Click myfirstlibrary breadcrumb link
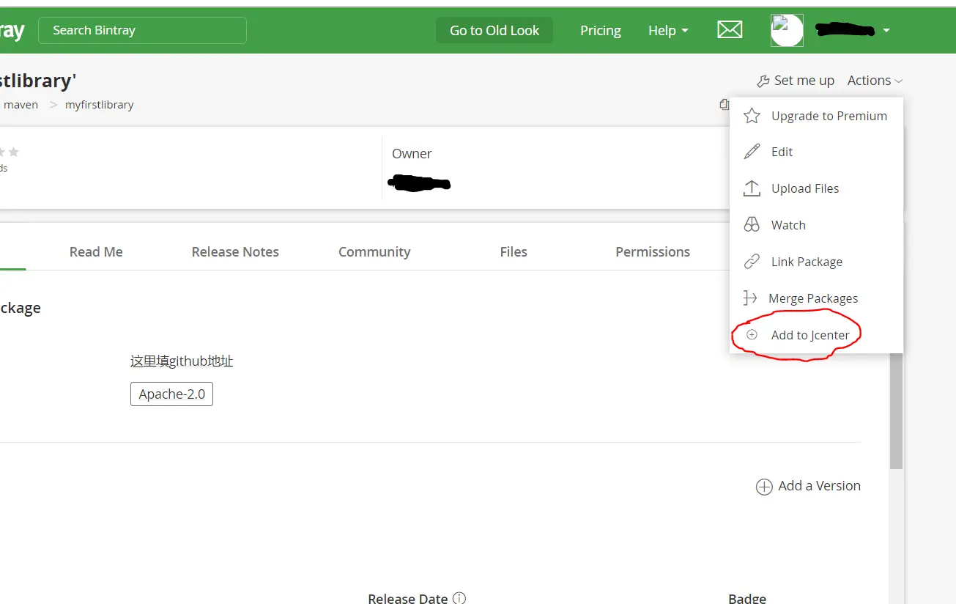Screen dimensions: 956x604 (100, 105)
